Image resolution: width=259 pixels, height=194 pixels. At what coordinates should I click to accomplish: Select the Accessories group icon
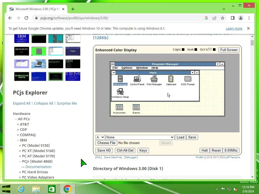click(119, 109)
